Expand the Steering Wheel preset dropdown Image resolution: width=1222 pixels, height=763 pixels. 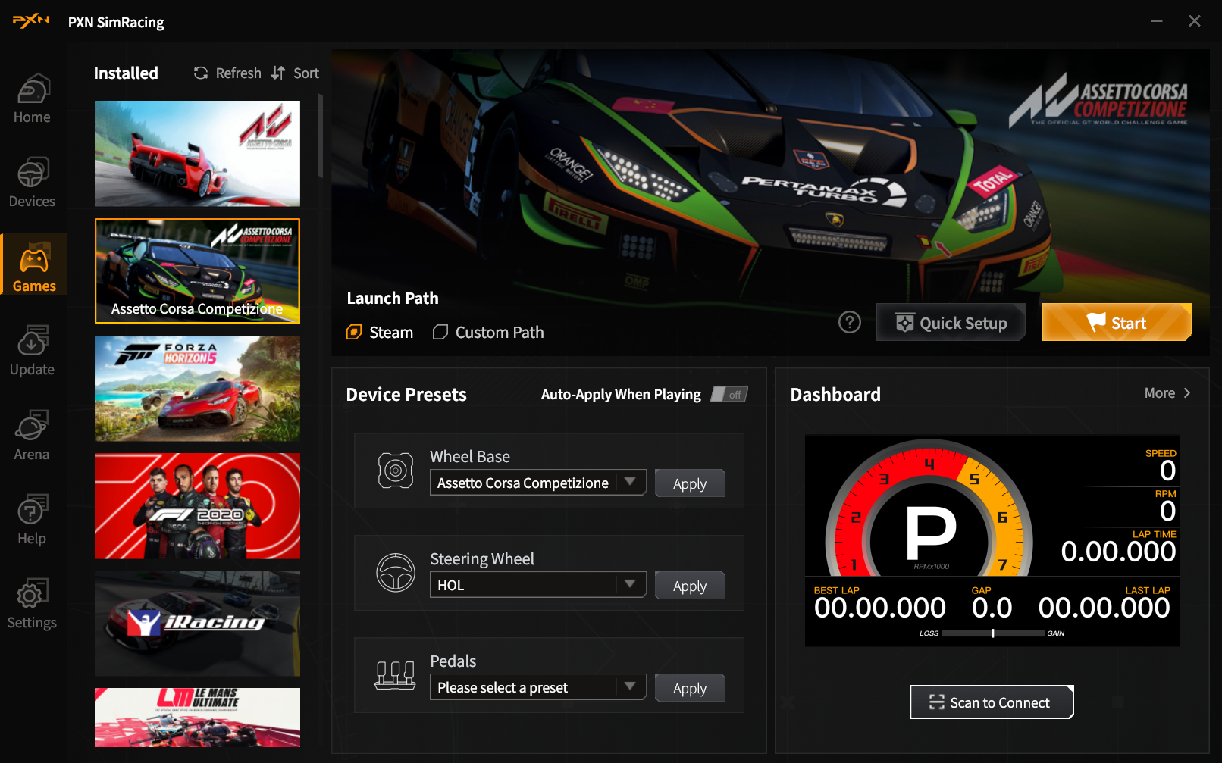click(x=630, y=584)
